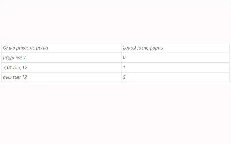Click the word 'Συντελεστής' in the header

click(x=135, y=48)
